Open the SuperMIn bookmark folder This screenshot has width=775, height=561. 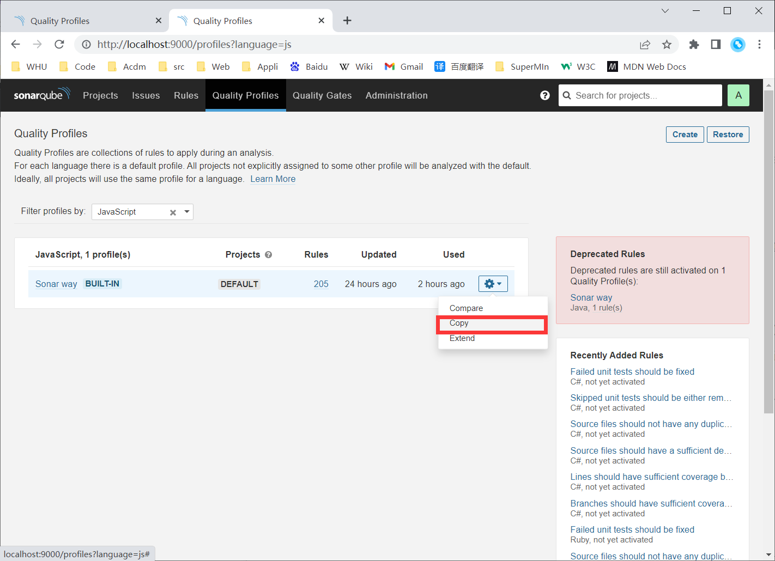tap(522, 66)
